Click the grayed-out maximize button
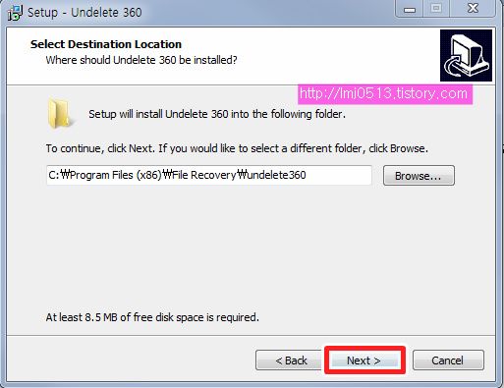The image size is (504, 388). point(436,9)
